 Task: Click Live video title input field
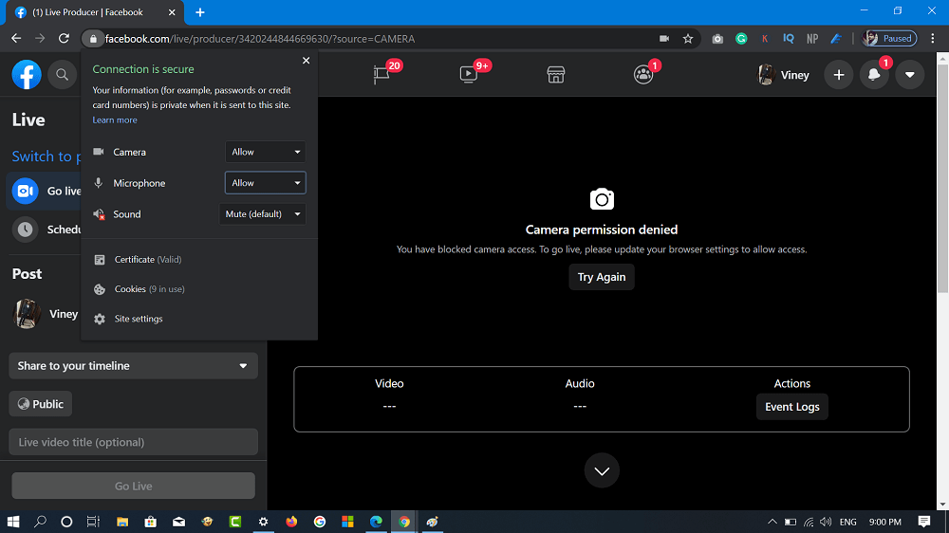click(x=133, y=442)
